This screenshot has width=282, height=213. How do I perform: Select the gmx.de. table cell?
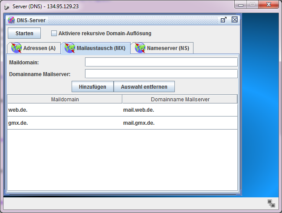coord(65,123)
